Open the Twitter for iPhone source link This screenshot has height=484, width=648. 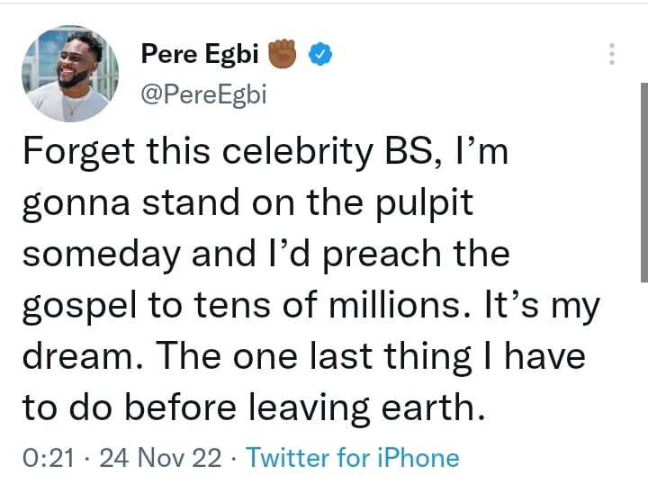[353, 458]
